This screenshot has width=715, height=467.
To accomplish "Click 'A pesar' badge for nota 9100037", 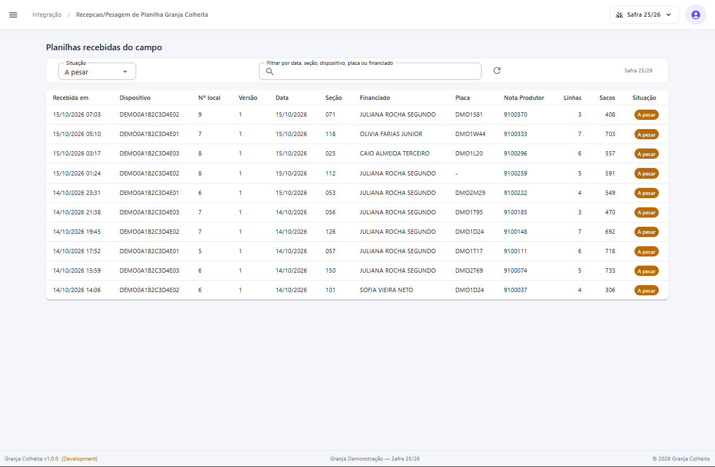I will (646, 290).
